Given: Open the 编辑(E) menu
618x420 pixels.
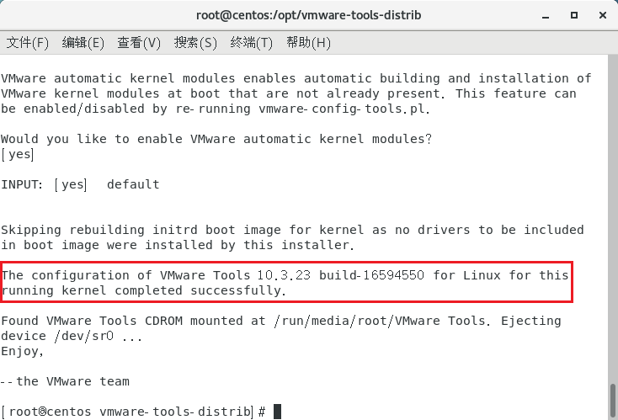Looking at the screenshot, I should [83, 43].
